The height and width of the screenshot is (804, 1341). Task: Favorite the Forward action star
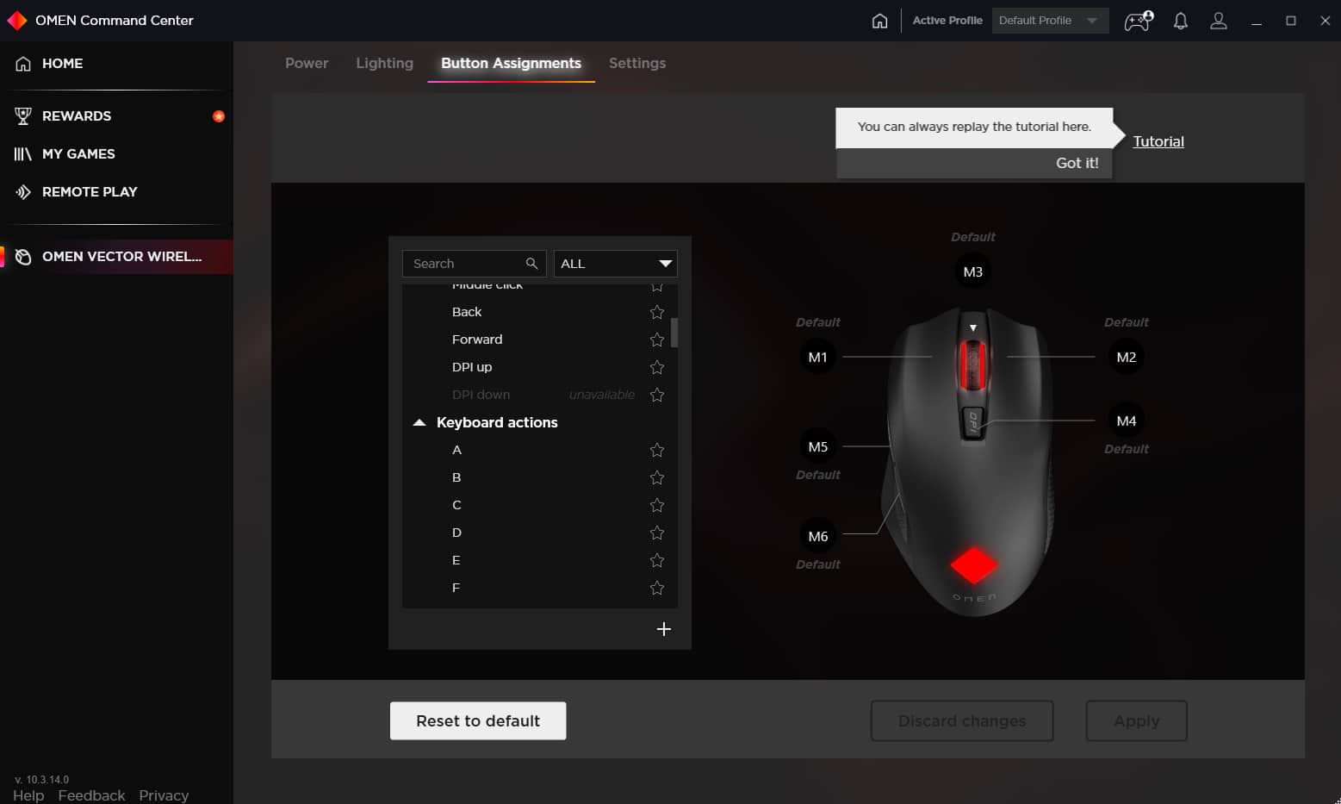657,340
